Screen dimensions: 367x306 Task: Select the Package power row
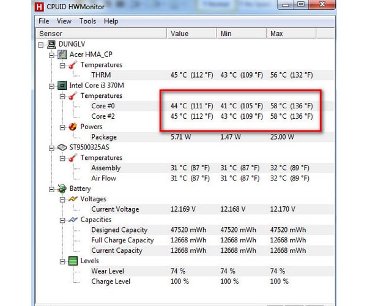point(212,137)
